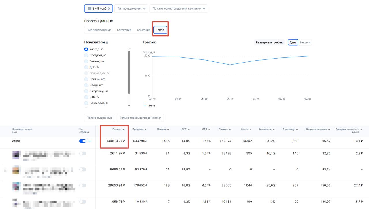Select the Клики, шт indicator
This screenshot has height=209, width=369.
[86, 85]
